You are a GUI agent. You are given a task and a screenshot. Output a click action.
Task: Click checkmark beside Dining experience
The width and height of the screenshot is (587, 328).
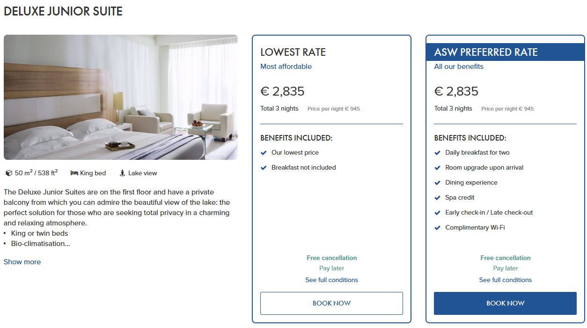(437, 183)
